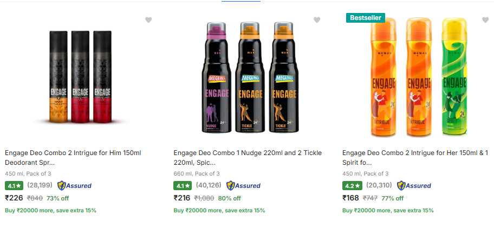Viewport: 494px width, 228px height.
Task: Wishlist the Intrigue for Her combo heart
Action: coord(486,20)
